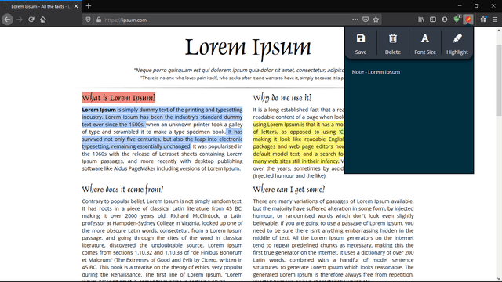
Task: Click the 'Neque porro quisquam' quote line
Action: tap(238, 70)
